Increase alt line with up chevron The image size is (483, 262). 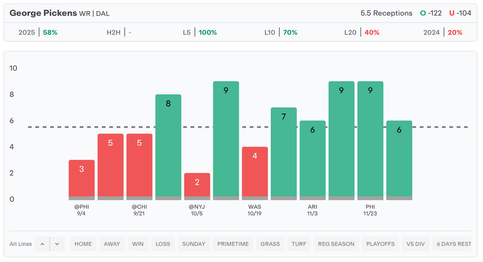click(42, 244)
